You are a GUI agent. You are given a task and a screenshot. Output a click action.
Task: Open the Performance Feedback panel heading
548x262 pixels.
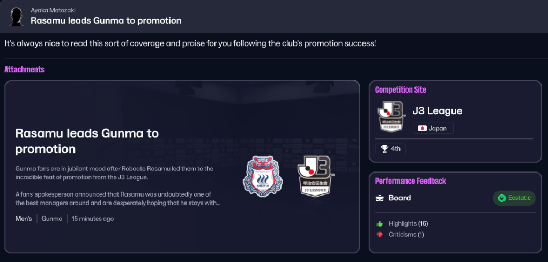point(410,181)
